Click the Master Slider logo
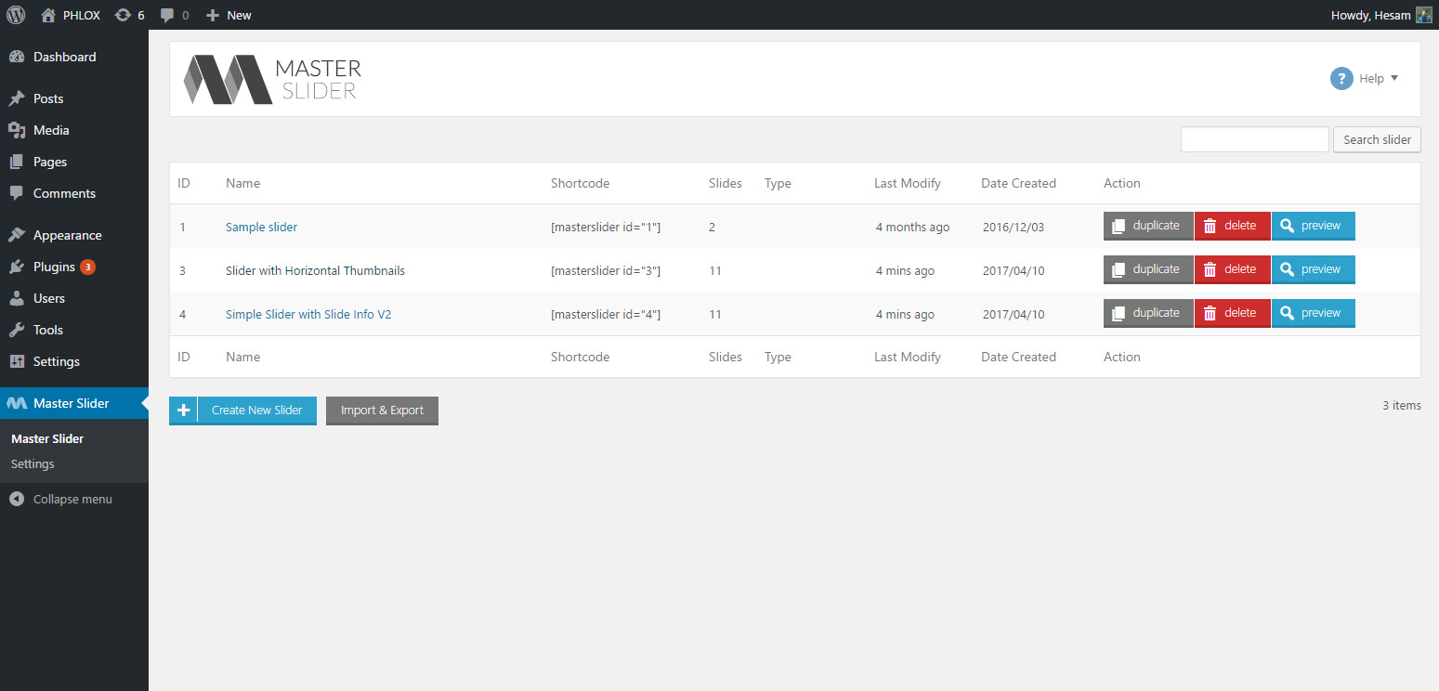1439x691 pixels. point(272,79)
